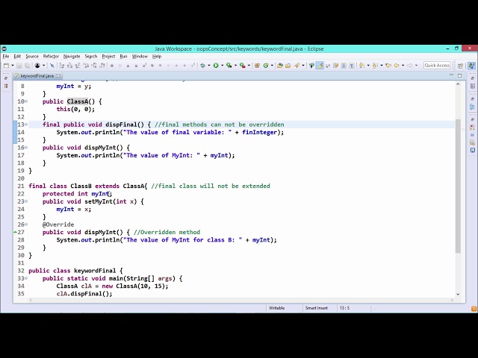The width and height of the screenshot is (478, 358).
Task: Click the Debug bug icon
Action: [202, 66]
